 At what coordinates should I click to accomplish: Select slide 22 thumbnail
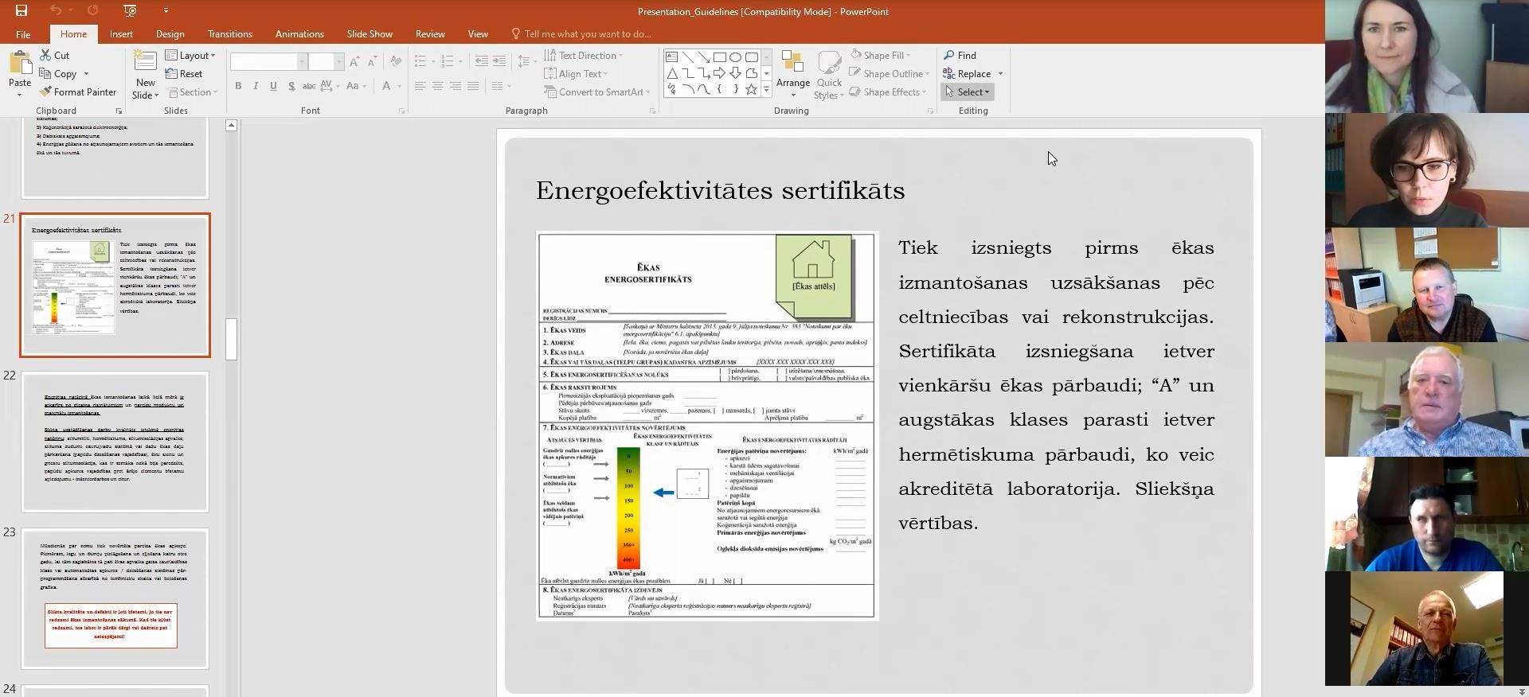tap(115, 442)
